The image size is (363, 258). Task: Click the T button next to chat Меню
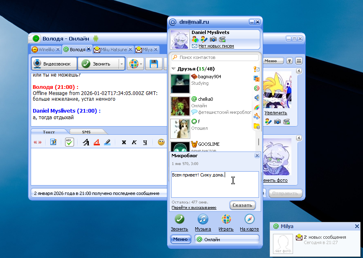click(x=289, y=61)
